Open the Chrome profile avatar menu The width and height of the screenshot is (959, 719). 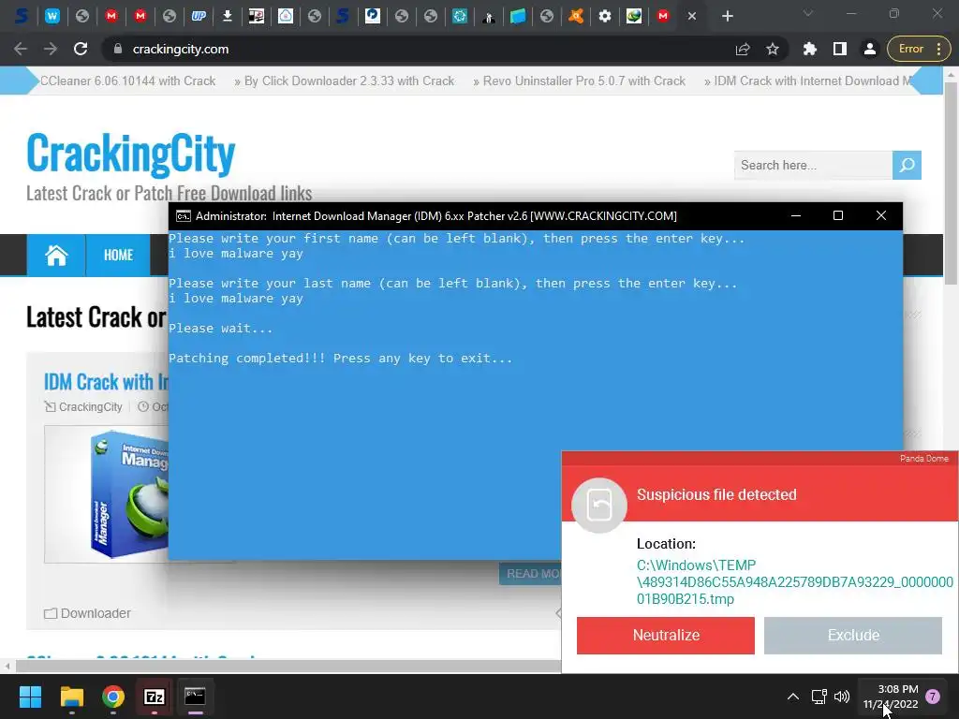point(869,49)
